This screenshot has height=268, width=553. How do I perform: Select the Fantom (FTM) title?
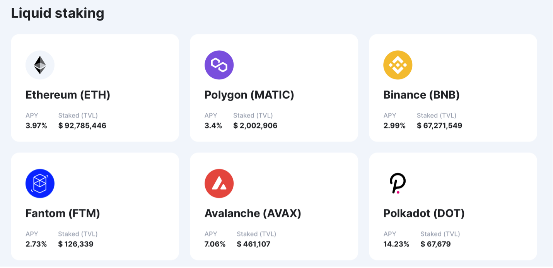point(63,213)
